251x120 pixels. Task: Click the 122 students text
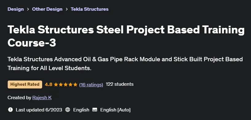pos(120,84)
